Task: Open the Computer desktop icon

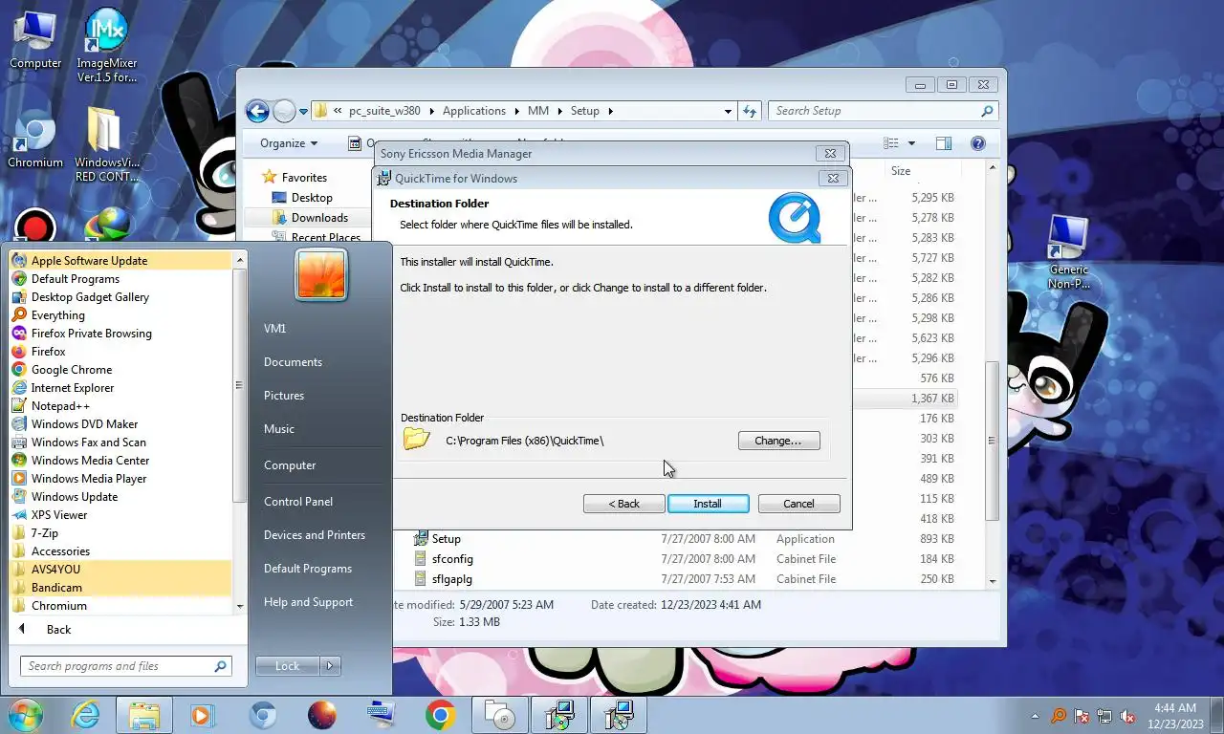Action: (35, 40)
